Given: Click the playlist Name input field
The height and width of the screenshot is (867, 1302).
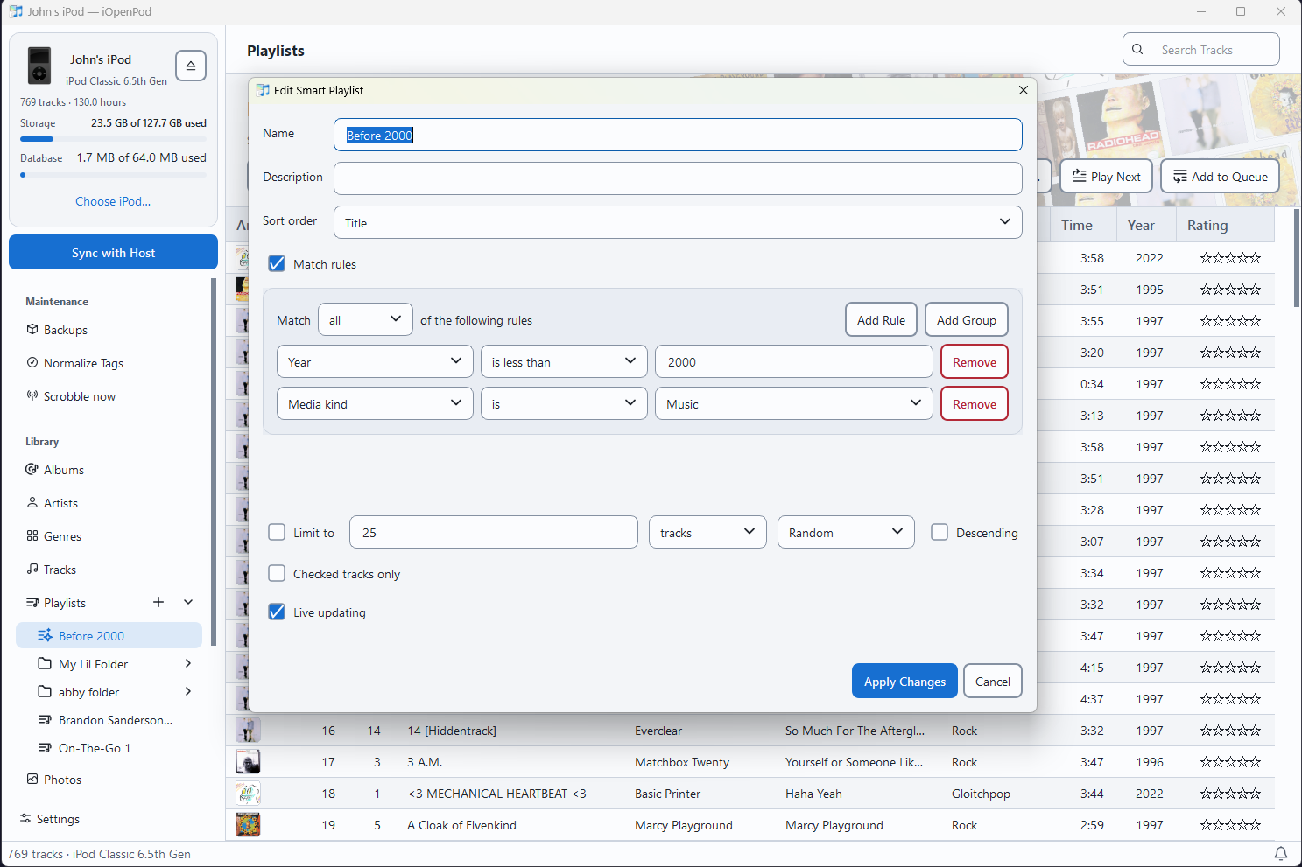Looking at the screenshot, I should coord(678,135).
